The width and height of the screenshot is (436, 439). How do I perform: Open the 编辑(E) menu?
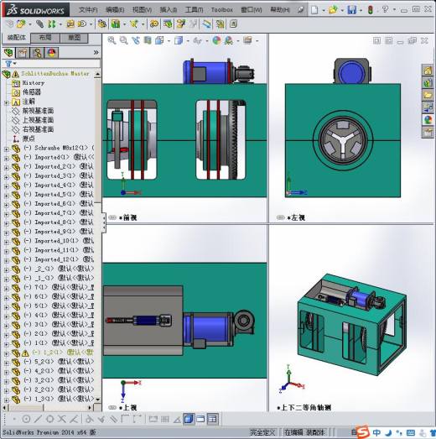pyautogui.click(x=115, y=10)
